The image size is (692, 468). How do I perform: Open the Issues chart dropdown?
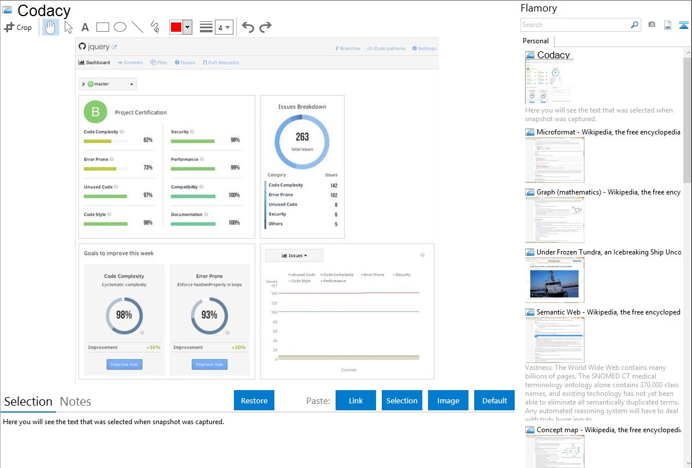pos(294,256)
